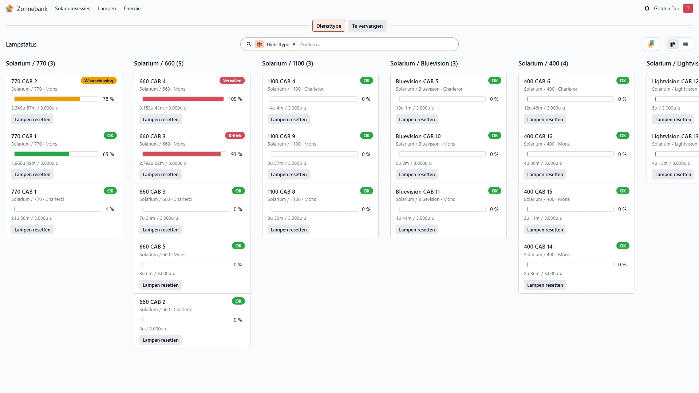699x393 pixels.
Task: Open the debug bug icon near Golden Tan
Action: [x=647, y=8]
